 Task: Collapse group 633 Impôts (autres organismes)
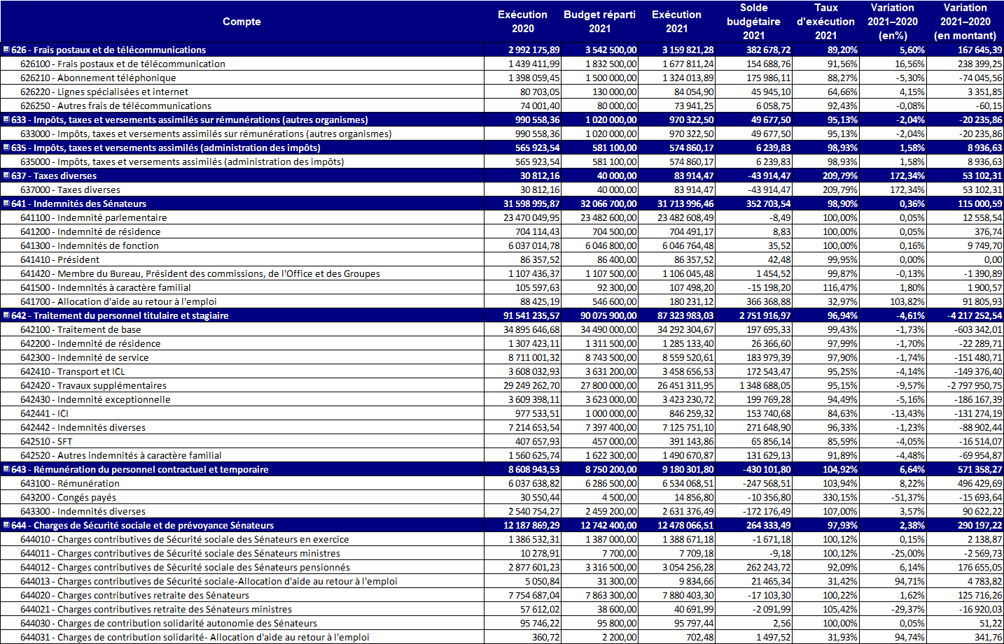pyautogui.click(x=6, y=120)
